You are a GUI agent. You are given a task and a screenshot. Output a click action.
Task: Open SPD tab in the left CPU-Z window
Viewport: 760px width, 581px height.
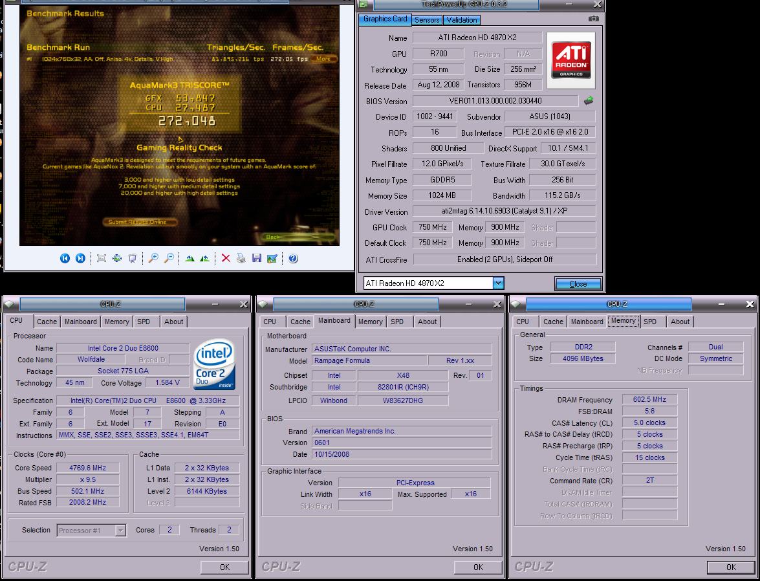144,322
